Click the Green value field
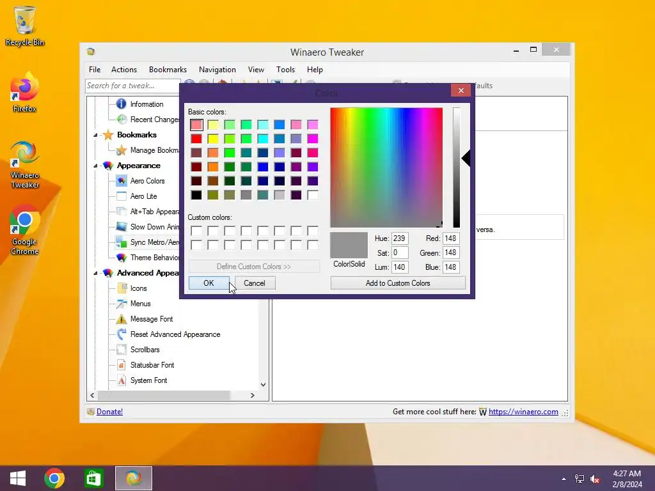This screenshot has height=491, width=655. coord(451,253)
